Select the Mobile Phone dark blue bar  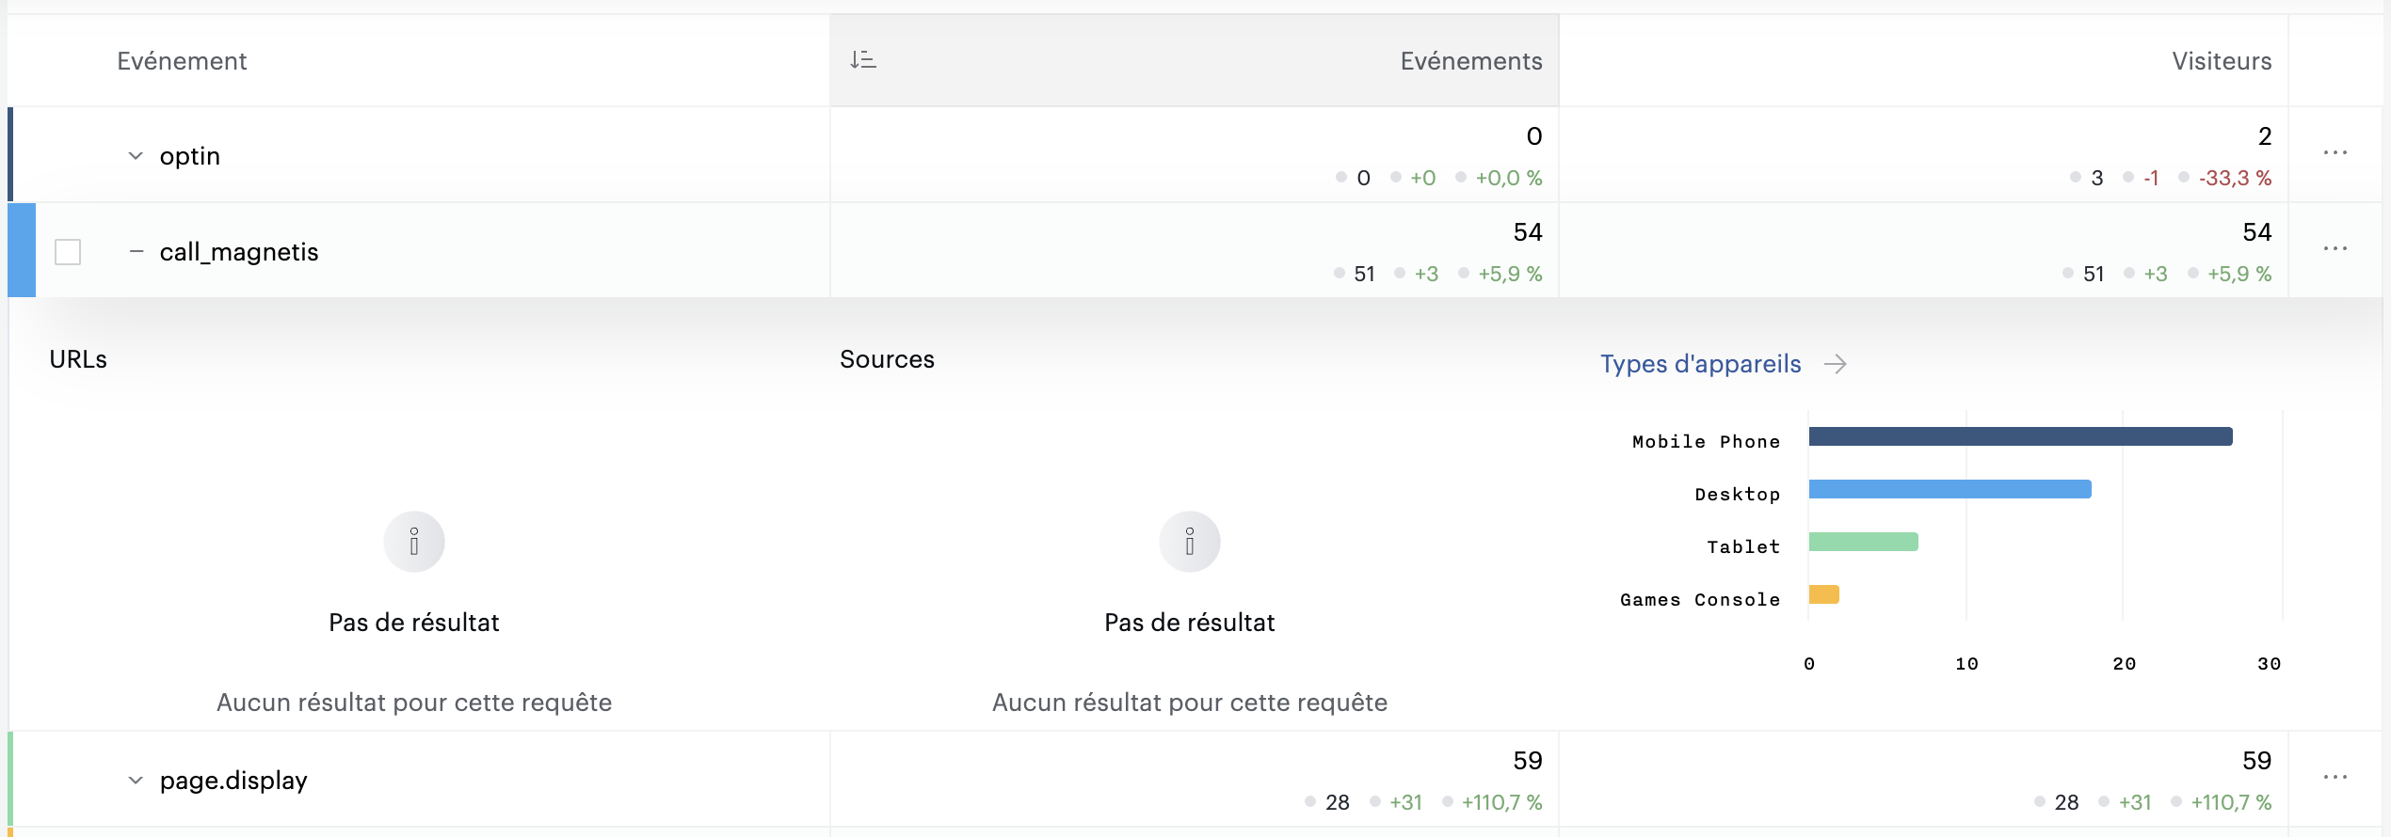click(x=2020, y=436)
